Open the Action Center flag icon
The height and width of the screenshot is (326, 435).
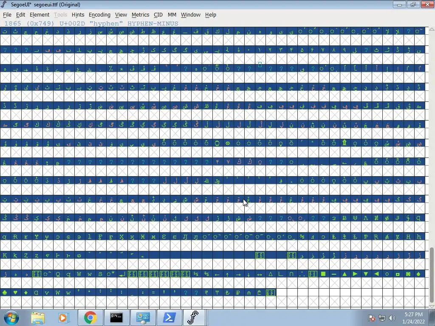pyautogui.click(x=372, y=318)
